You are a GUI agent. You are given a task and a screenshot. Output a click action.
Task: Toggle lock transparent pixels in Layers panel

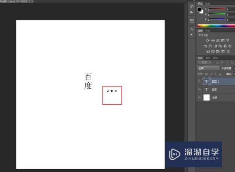tap(206, 74)
